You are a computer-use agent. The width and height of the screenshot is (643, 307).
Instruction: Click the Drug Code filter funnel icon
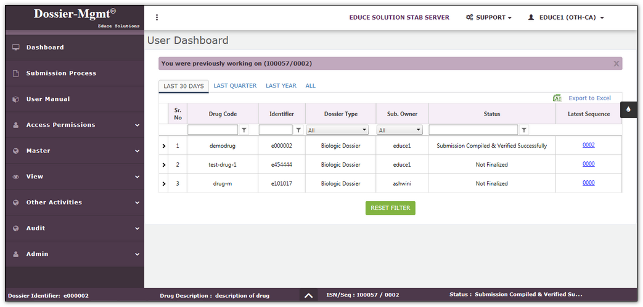click(244, 130)
